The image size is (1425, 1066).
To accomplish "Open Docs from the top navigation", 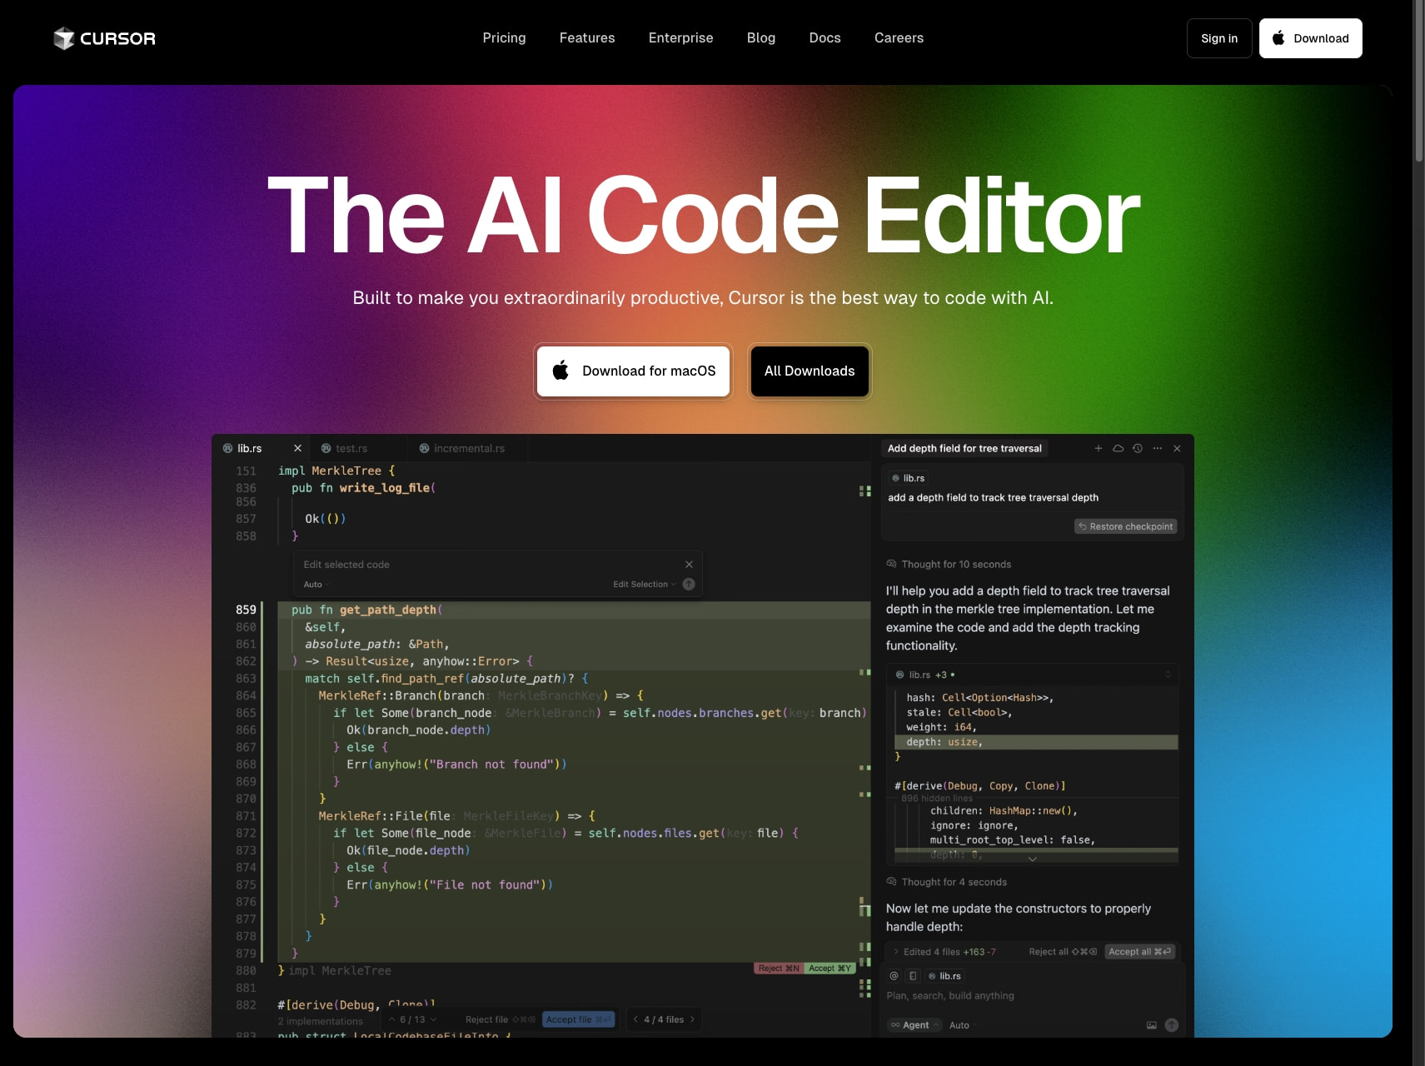I will click(825, 38).
